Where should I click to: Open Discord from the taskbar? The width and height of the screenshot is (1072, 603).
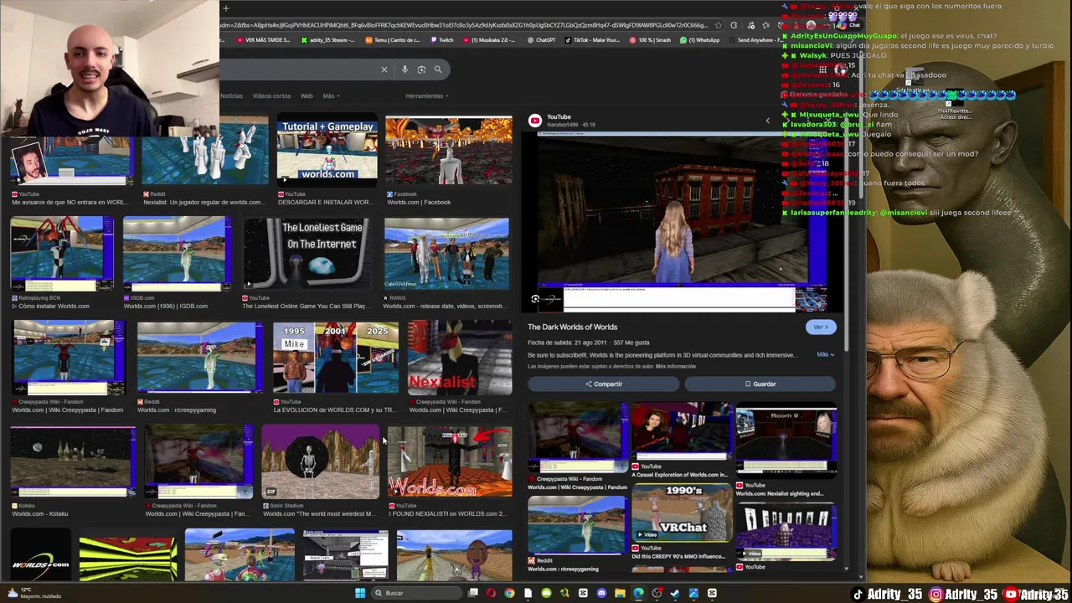pos(601,593)
